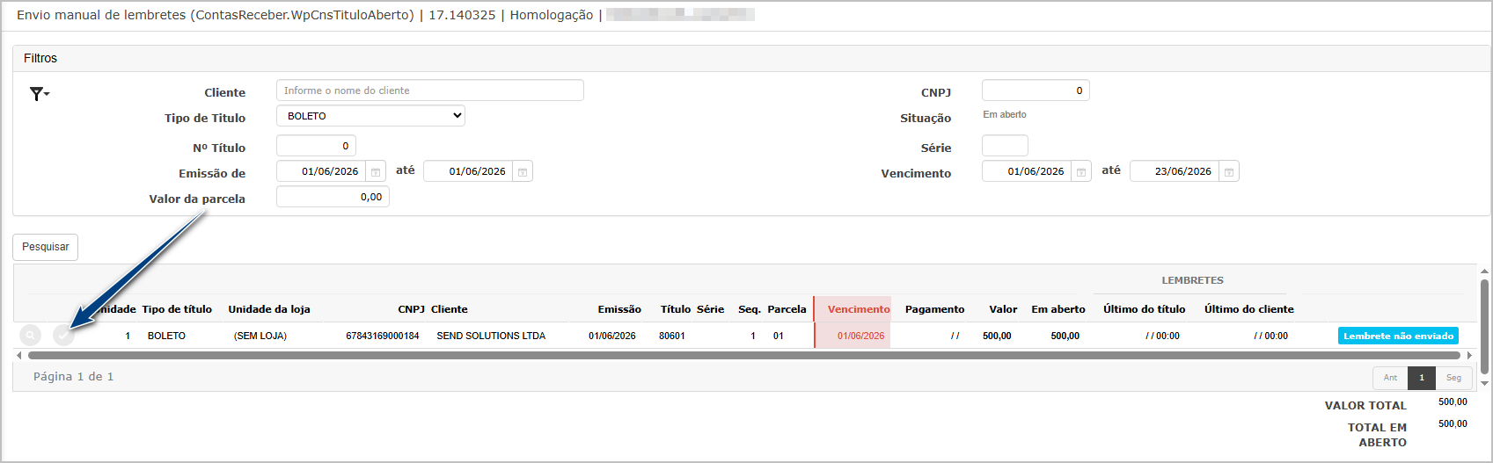Click the (SEM LOJA) cell

(x=260, y=336)
